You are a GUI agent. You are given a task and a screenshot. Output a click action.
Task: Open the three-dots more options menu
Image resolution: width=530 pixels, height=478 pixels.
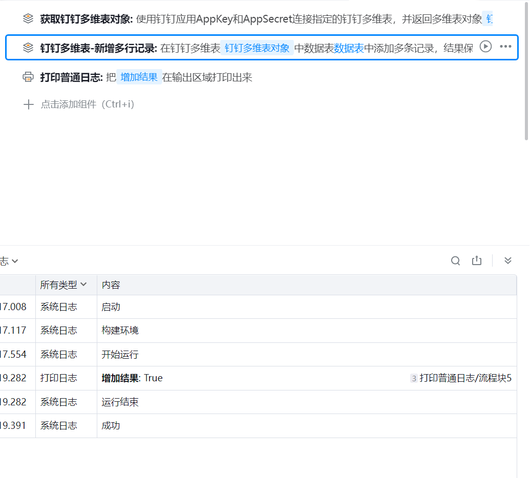point(505,47)
